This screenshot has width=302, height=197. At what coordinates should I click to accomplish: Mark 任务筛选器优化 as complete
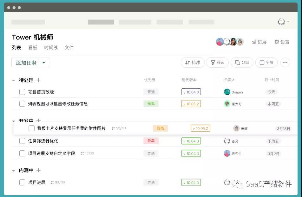(x=22, y=141)
